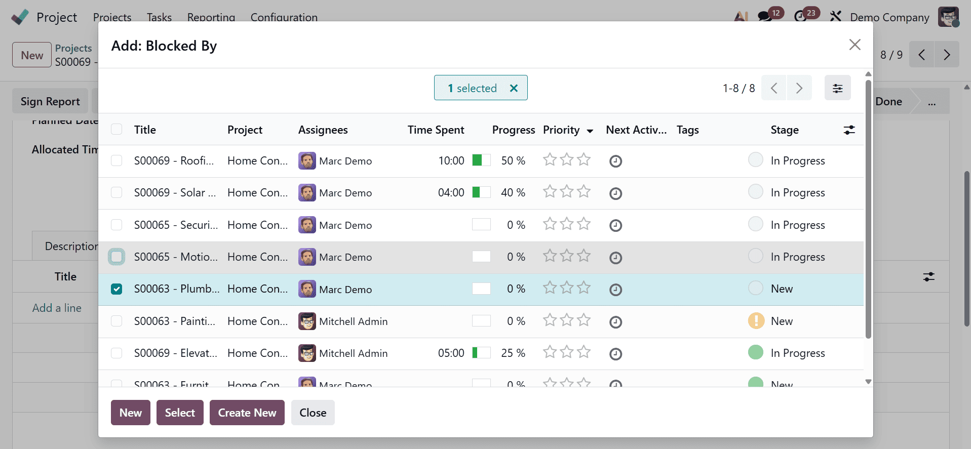Go to previous page in dialog pager
Screen dimensions: 971x449
(774, 88)
